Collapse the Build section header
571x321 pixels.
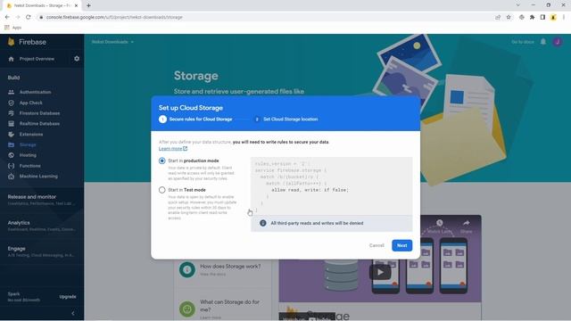coord(14,78)
